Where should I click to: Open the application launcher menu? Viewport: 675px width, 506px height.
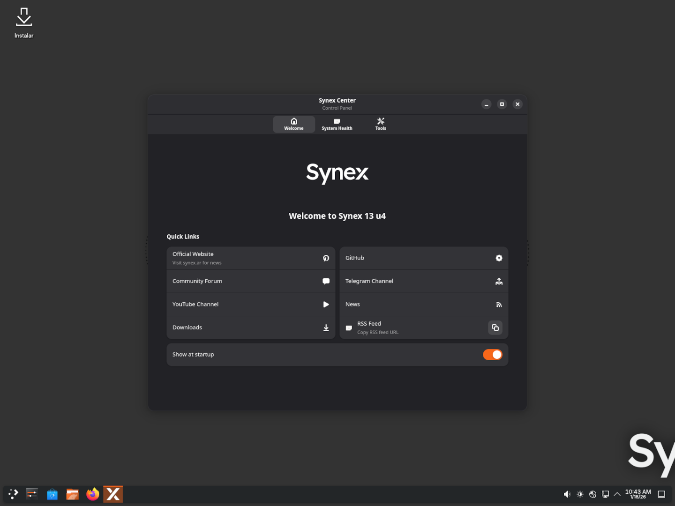click(13, 494)
